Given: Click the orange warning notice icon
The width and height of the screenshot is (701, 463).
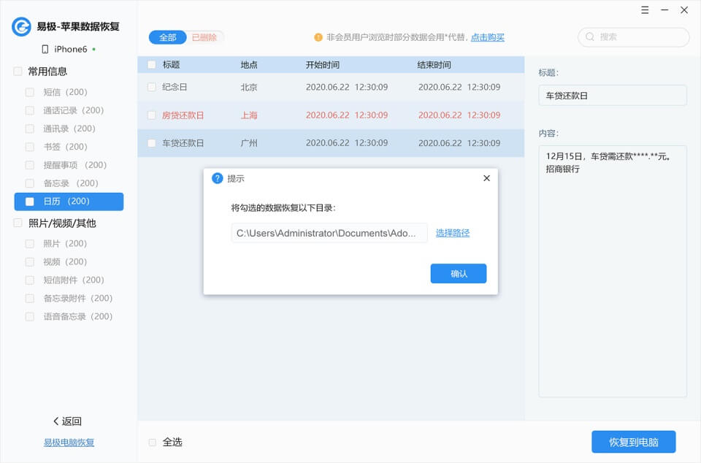Looking at the screenshot, I should click(318, 37).
